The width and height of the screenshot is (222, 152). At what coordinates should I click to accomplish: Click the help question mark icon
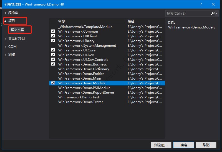pyautogui.click(x=201, y=4)
